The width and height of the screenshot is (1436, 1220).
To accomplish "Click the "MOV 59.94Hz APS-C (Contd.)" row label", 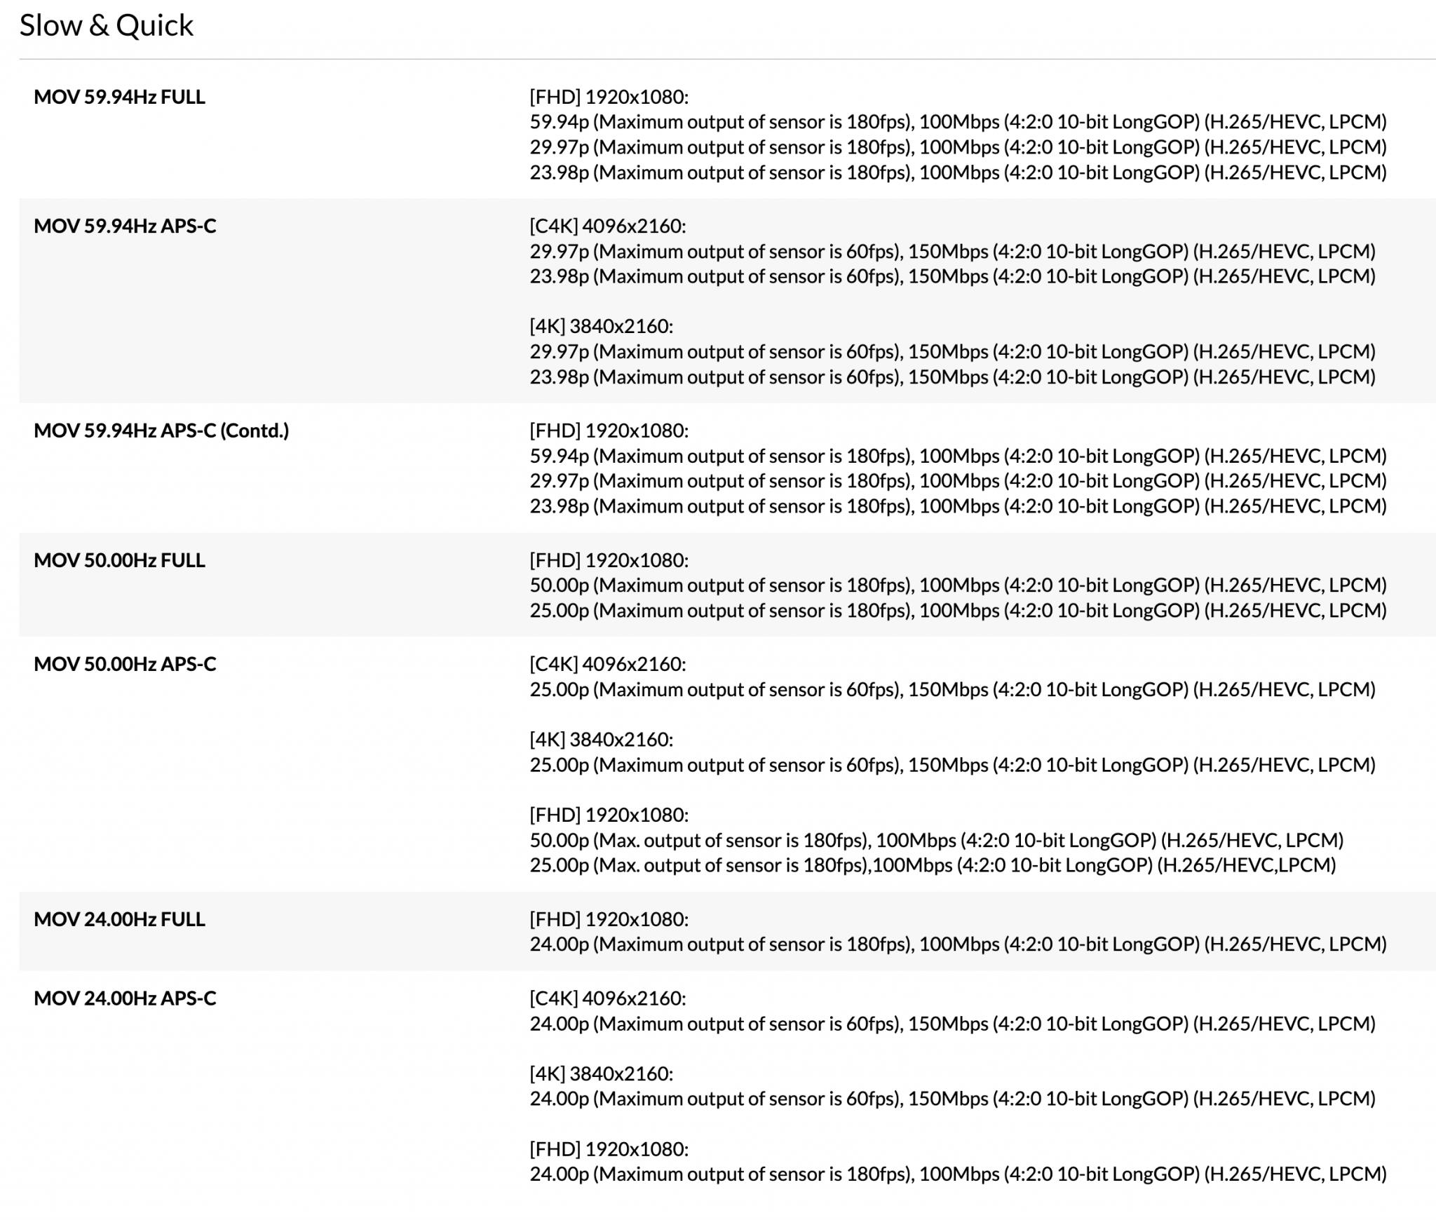I will point(161,431).
